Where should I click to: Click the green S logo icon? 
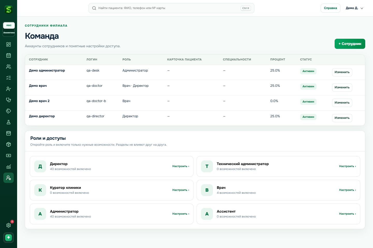tap(9, 10)
